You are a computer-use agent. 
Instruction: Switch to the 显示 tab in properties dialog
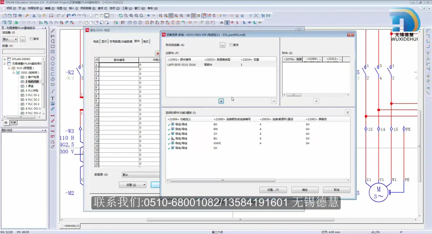[104, 42]
